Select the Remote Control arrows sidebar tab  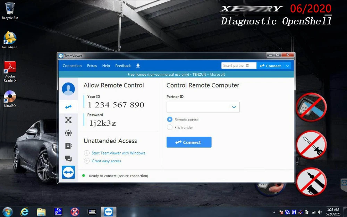tap(68, 107)
